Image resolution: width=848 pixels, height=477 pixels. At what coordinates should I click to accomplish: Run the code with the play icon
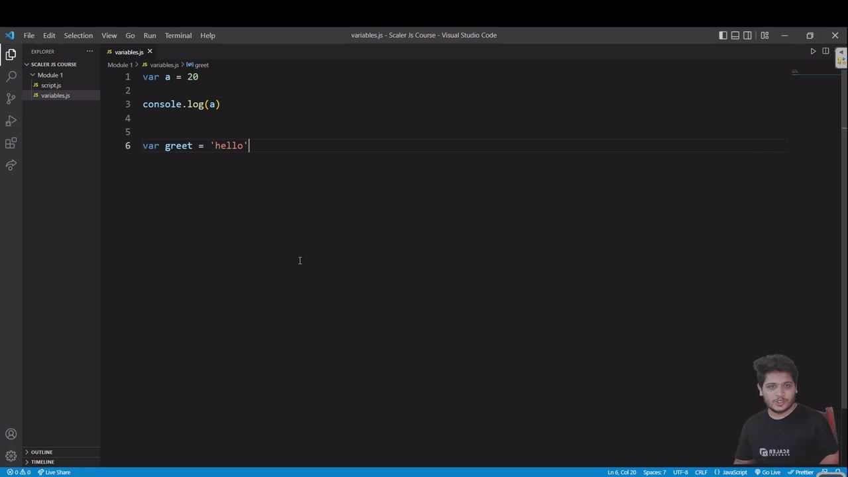pos(813,51)
